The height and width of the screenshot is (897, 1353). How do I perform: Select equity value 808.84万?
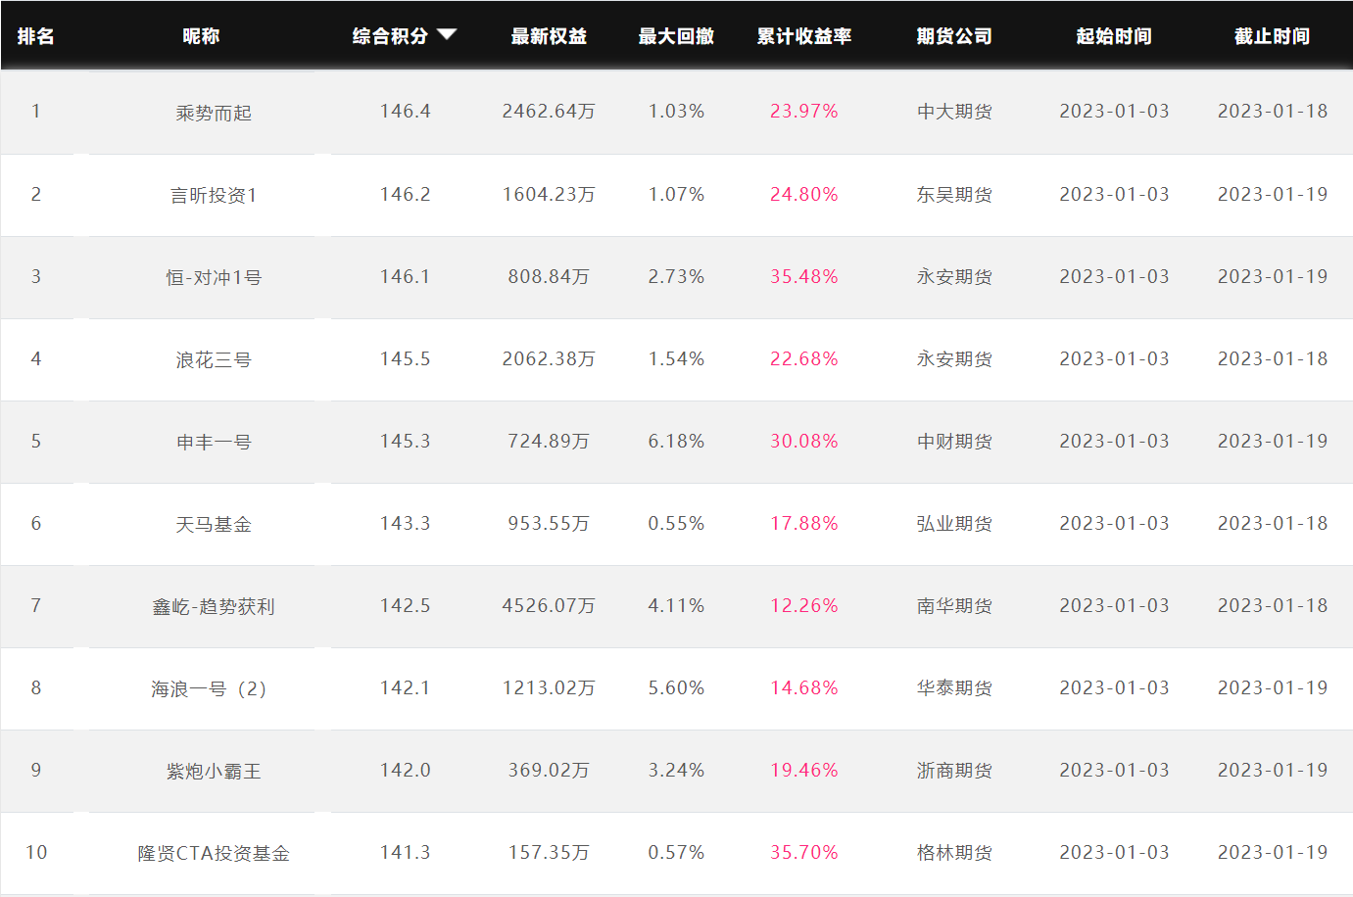pyautogui.click(x=549, y=276)
